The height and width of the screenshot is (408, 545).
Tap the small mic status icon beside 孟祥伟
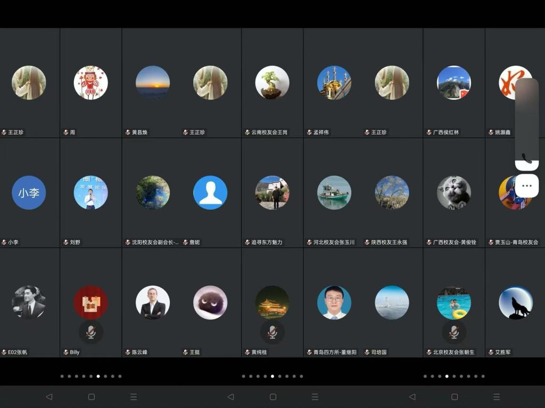(309, 132)
